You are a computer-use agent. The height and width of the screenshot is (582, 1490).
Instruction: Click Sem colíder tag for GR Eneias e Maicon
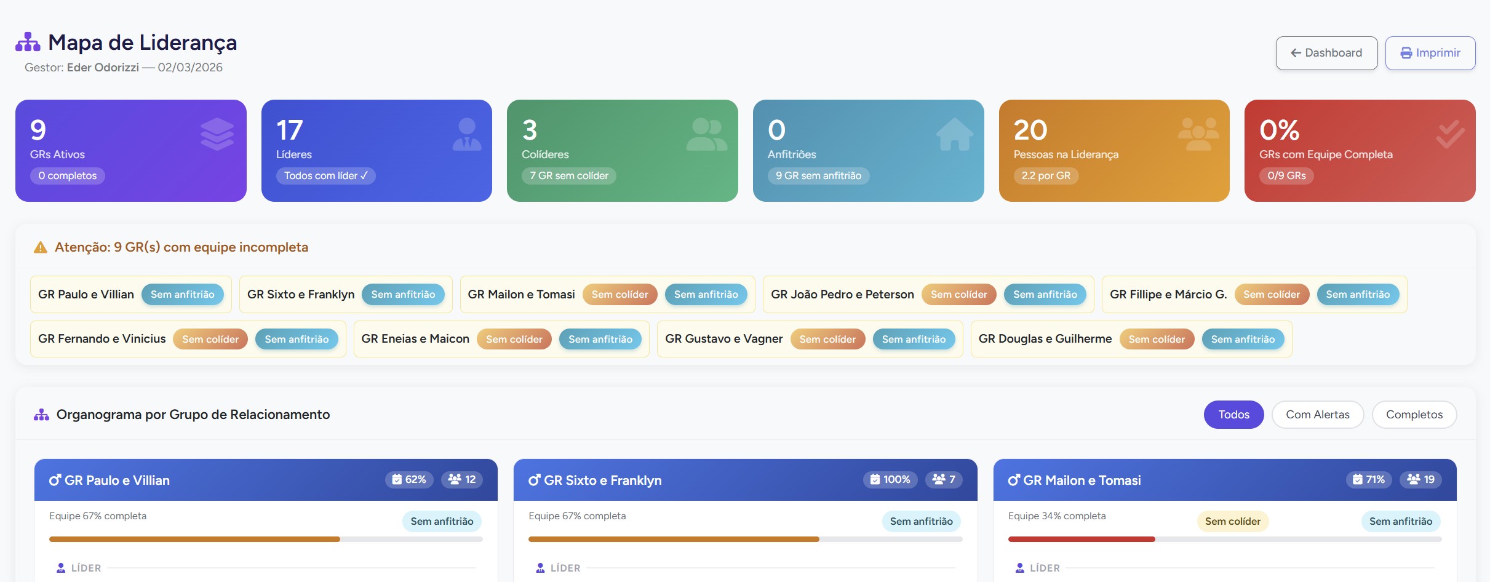point(514,339)
